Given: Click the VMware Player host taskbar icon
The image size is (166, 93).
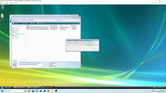Looking at the screenshot, I should (52, 91).
